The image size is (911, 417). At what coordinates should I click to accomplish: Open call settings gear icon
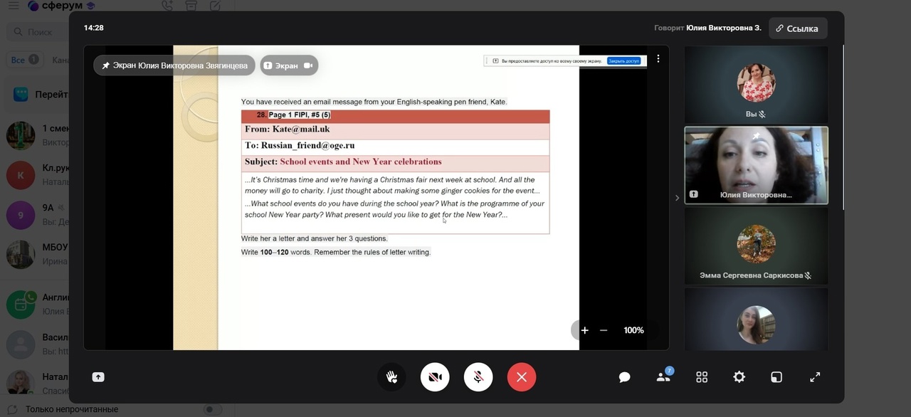[x=739, y=377]
